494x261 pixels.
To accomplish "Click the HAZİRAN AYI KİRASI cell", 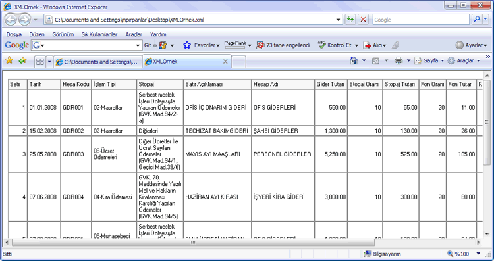I will pos(217,197).
